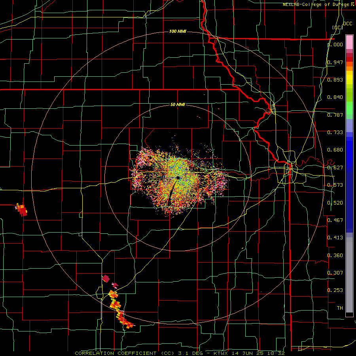Click the (CC) unit label above the color bar
356x356 pixels.
[338, 27]
